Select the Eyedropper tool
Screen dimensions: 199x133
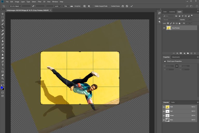(x=3, y=31)
